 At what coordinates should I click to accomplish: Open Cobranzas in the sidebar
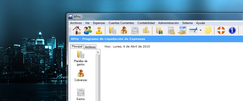[x=81, y=75]
